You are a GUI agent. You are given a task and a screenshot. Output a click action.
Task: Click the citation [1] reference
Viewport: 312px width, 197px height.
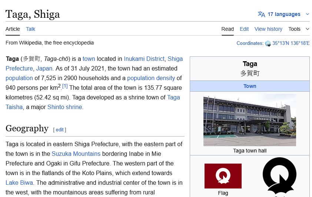coord(65,86)
